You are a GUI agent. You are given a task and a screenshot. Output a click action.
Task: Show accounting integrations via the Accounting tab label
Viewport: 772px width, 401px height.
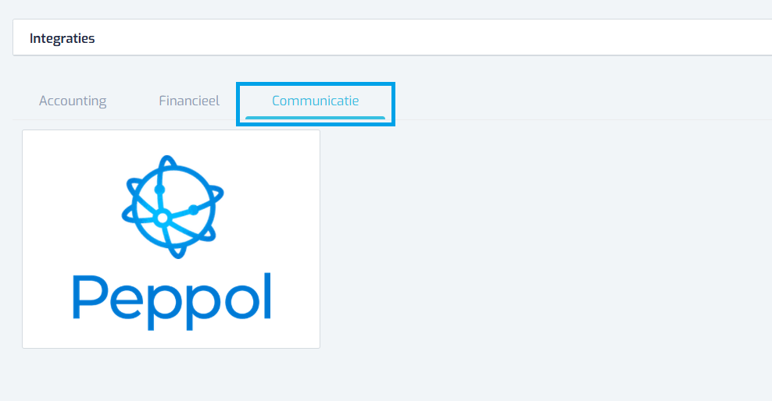(x=73, y=101)
